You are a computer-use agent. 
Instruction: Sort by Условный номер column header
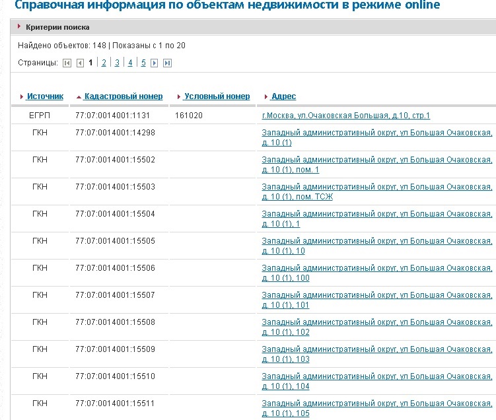pyautogui.click(x=217, y=96)
